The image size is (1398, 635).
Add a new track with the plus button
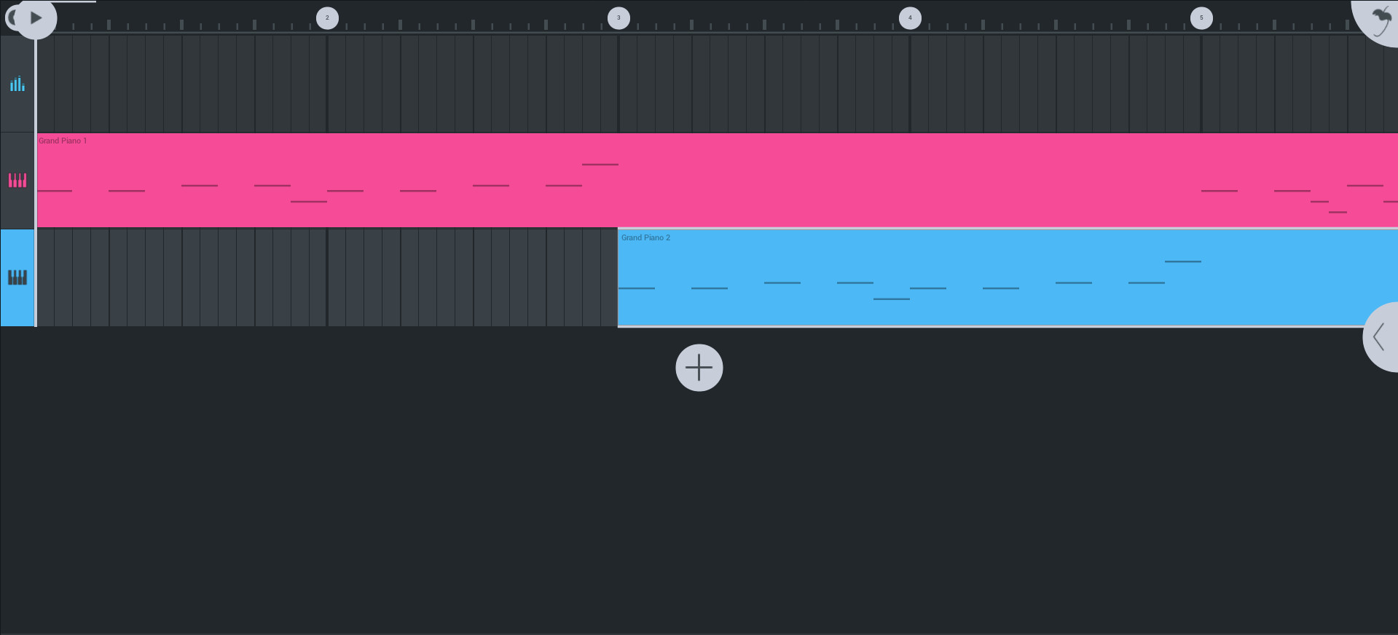(698, 368)
